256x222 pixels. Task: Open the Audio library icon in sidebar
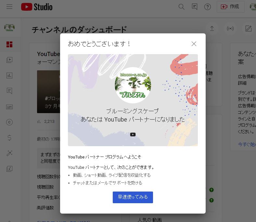[9, 169]
